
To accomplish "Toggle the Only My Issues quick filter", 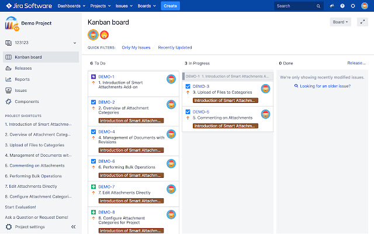I will (136, 47).
